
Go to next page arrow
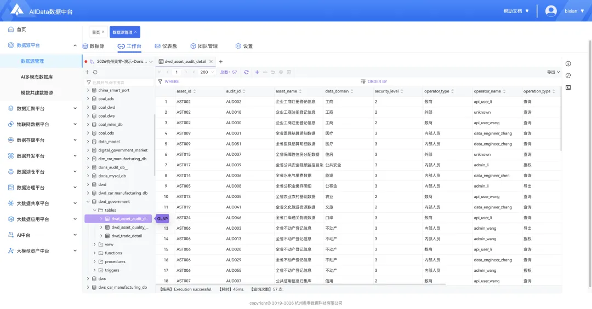tap(186, 72)
